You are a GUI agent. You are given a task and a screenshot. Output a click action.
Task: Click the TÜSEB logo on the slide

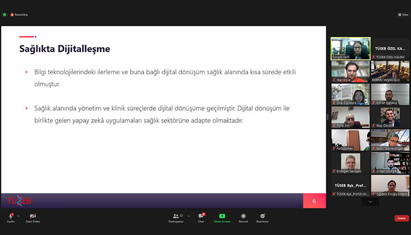click(19, 201)
